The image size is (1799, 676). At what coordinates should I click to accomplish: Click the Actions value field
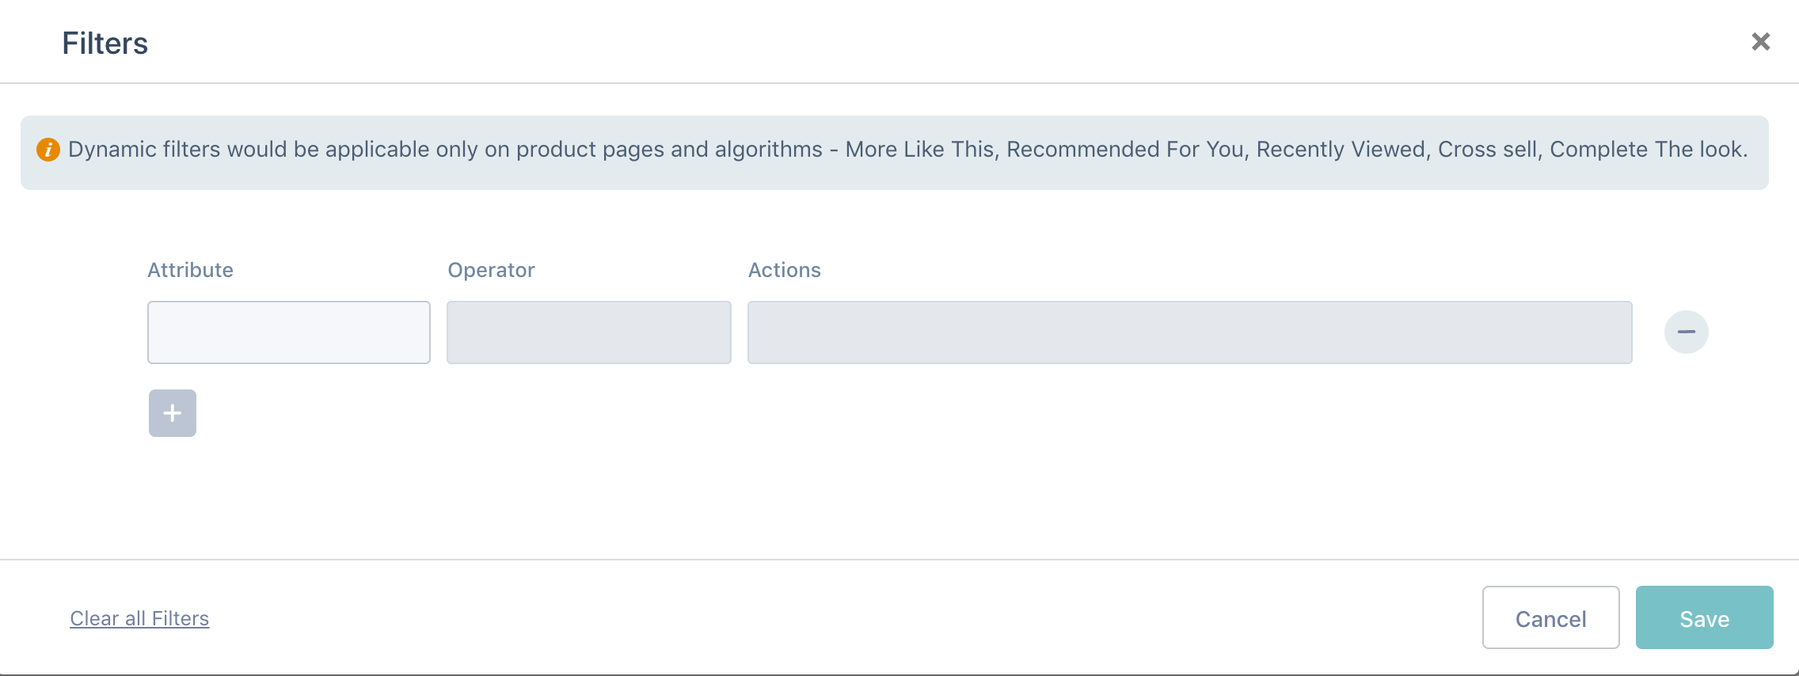tap(1190, 332)
